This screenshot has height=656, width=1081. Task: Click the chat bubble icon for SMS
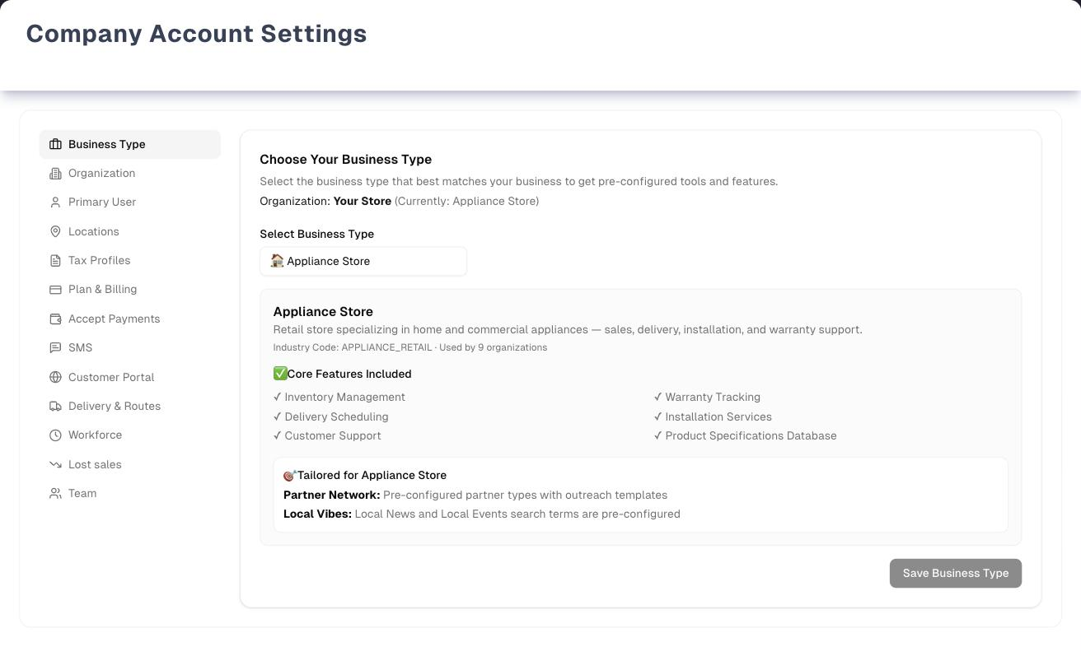(x=55, y=348)
